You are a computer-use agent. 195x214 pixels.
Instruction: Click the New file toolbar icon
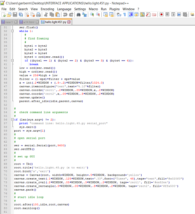point(3,14)
